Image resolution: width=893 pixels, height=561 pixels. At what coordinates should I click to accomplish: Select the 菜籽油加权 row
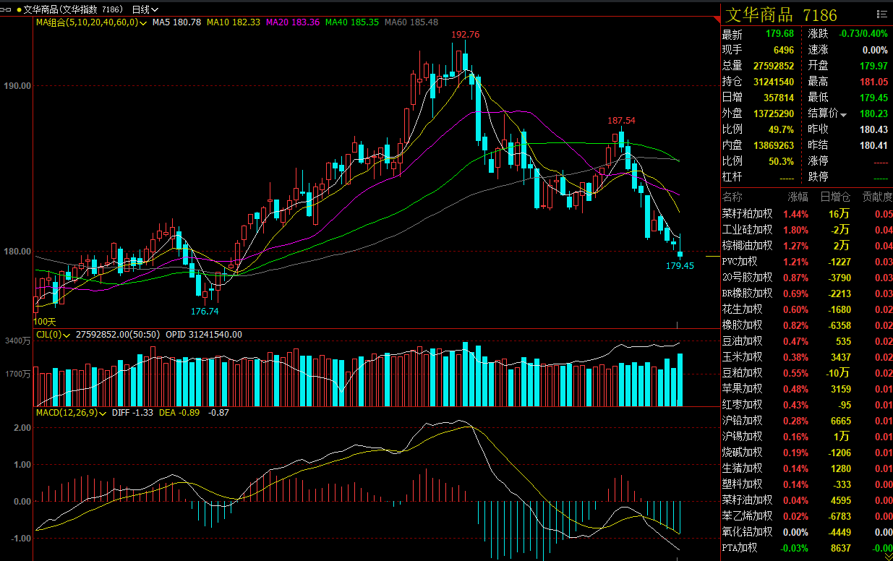click(x=807, y=500)
